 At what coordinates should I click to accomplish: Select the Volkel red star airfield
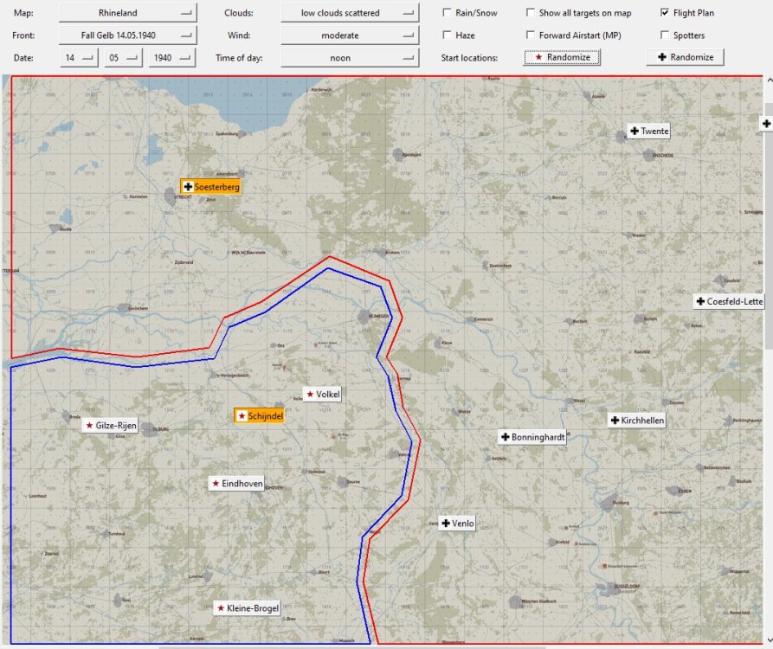(x=322, y=395)
